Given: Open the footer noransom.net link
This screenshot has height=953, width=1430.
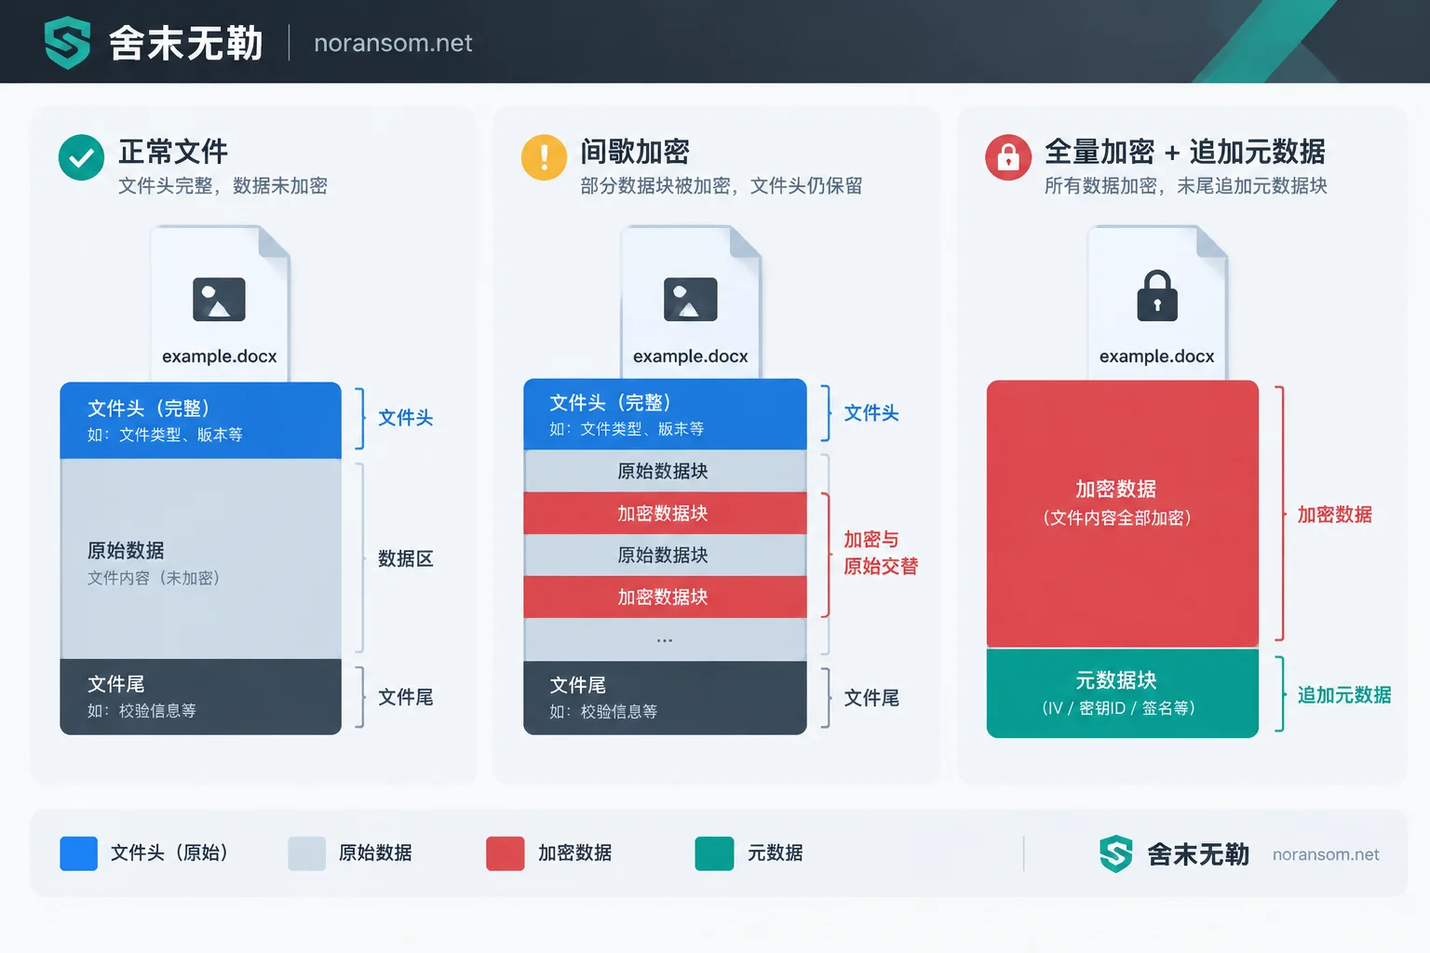Looking at the screenshot, I should click(1326, 854).
